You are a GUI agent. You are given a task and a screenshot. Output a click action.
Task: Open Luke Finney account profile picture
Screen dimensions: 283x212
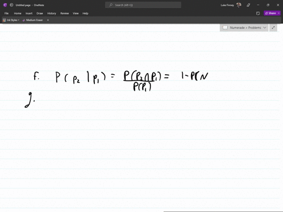tap(239, 5)
